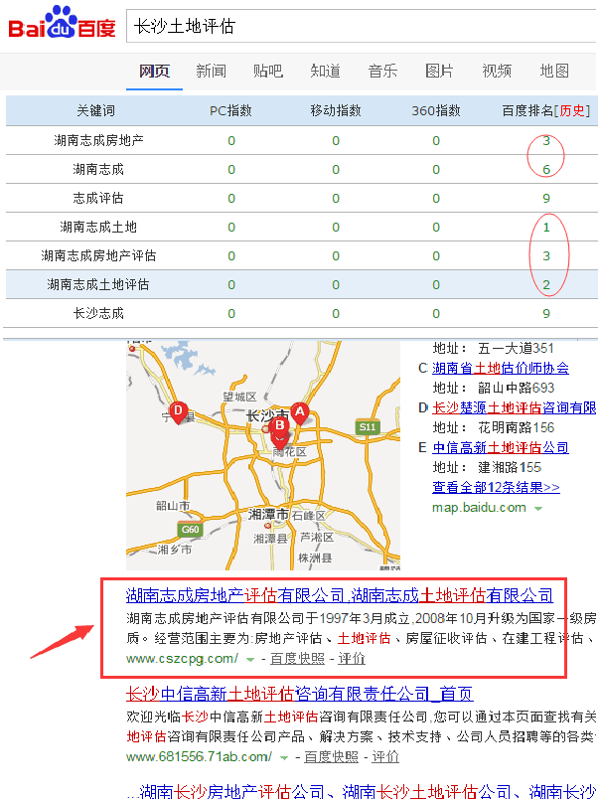Select the 地图 tab

[x=554, y=71]
